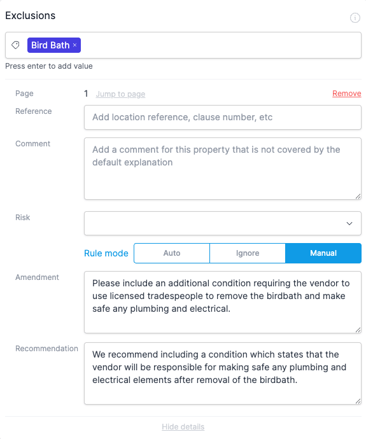366x439 pixels.
Task: Select the Manual rule mode
Action: [x=323, y=253]
